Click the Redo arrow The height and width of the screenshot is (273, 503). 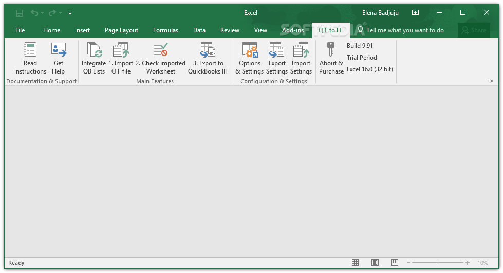[x=52, y=13]
